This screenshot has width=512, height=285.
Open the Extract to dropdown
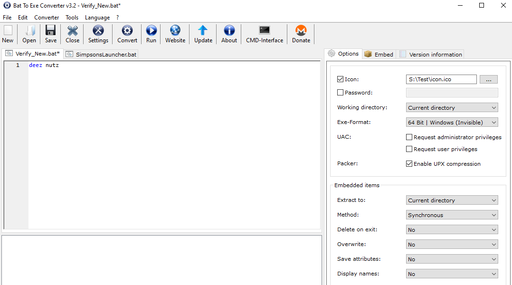(452, 200)
